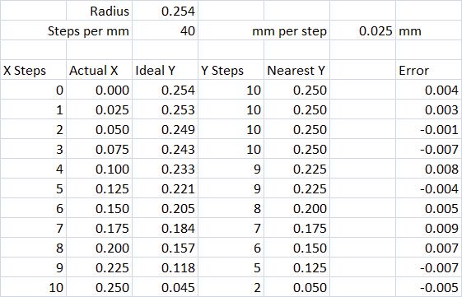Click the Radius value cell 0.254
The height and width of the screenshot is (297, 462).
coord(166,11)
